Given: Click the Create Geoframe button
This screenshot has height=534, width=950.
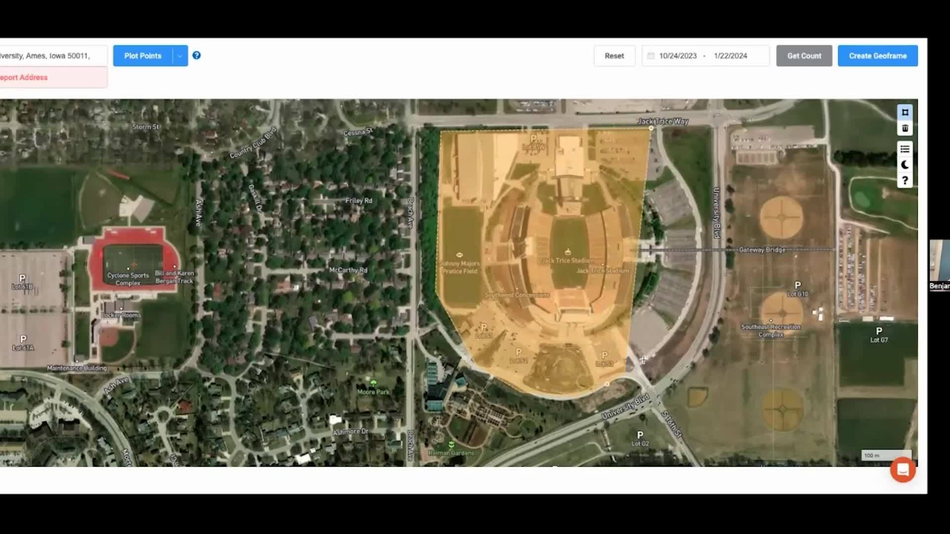Looking at the screenshot, I should (x=878, y=55).
